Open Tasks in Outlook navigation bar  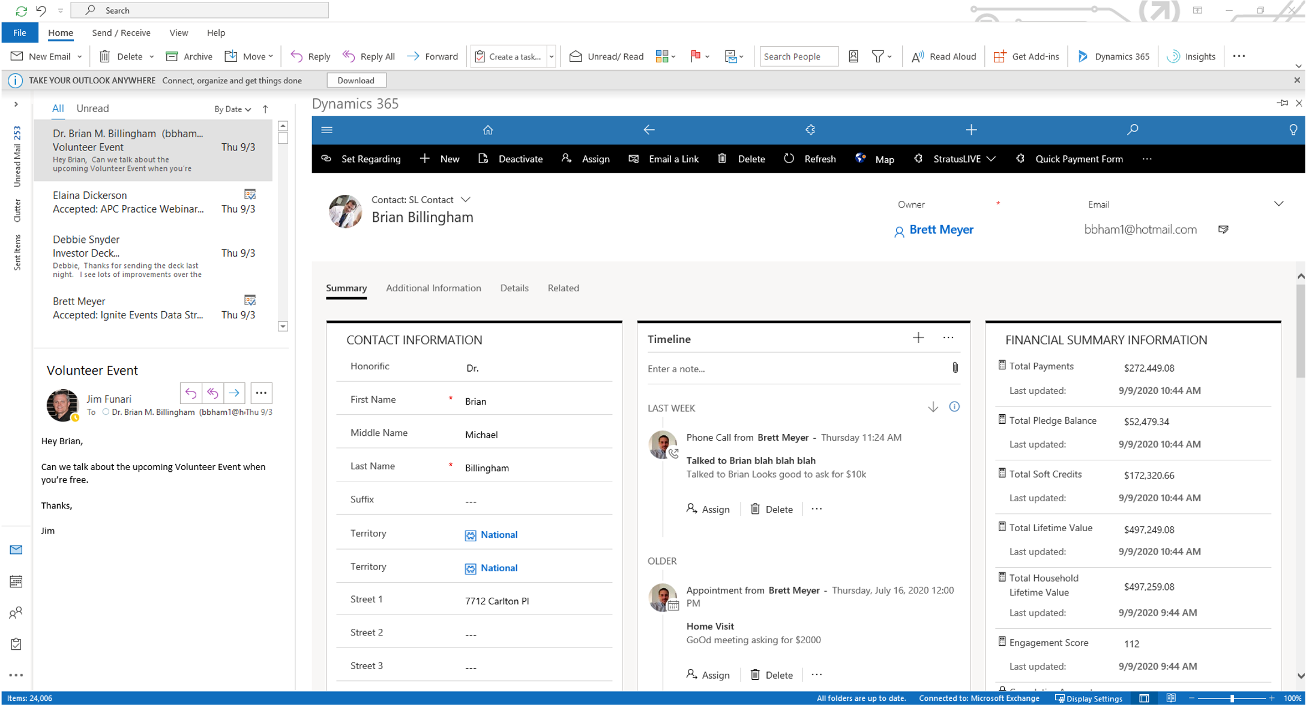tap(16, 644)
